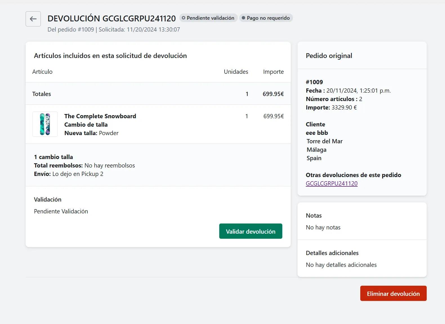The image size is (445, 324).
Task: Click Total reembolsos: No hay reembolsos
Action: (84, 166)
